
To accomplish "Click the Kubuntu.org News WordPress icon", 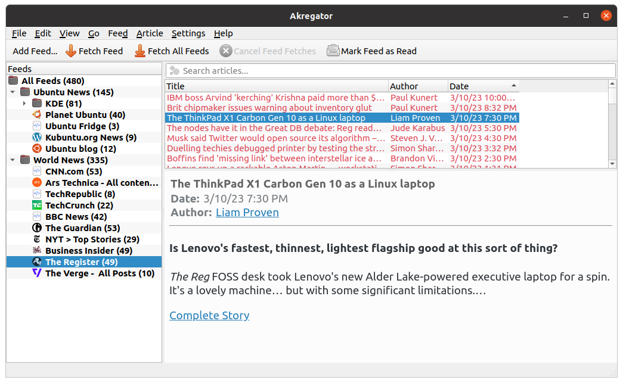I will click(37, 138).
